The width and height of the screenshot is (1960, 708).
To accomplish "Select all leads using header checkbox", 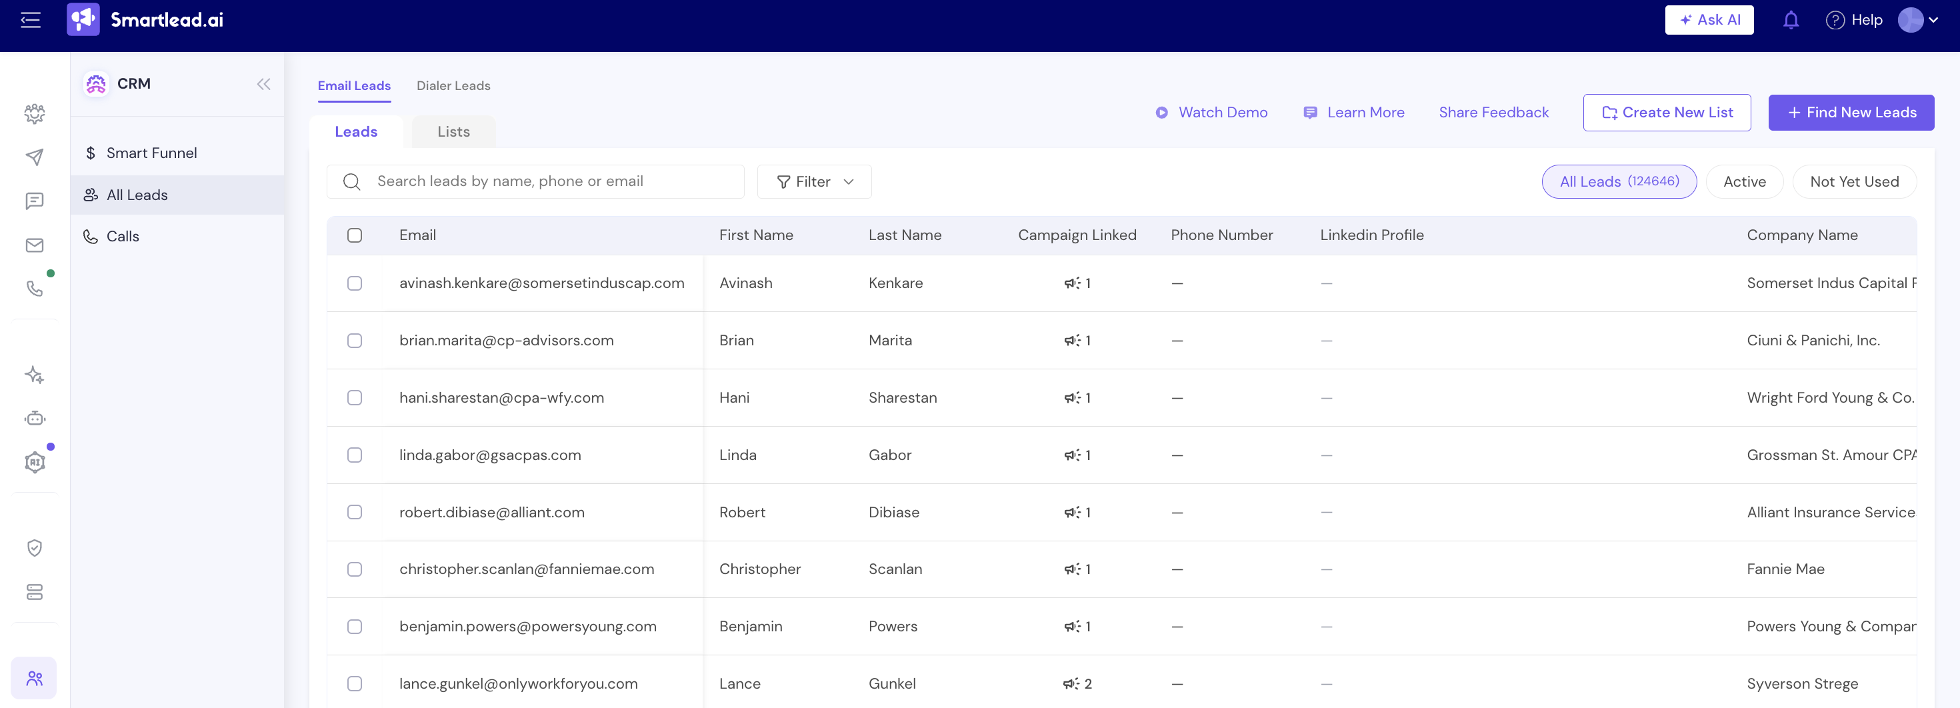I will [355, 235].
